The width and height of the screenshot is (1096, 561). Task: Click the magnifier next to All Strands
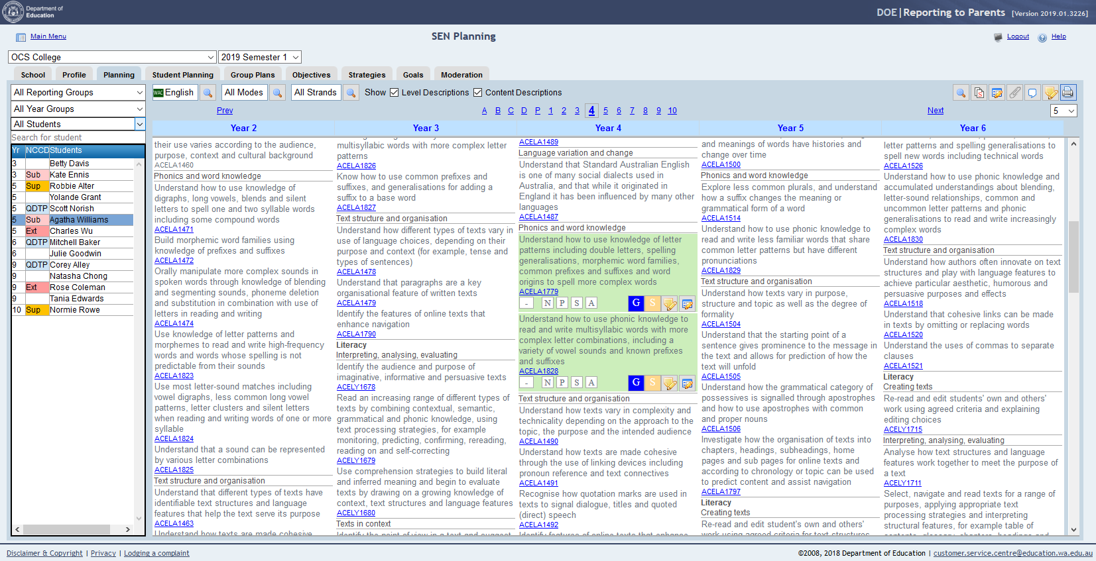pos(351,93)
